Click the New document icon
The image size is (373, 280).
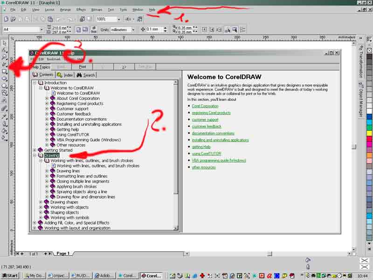tap(6, 19)
